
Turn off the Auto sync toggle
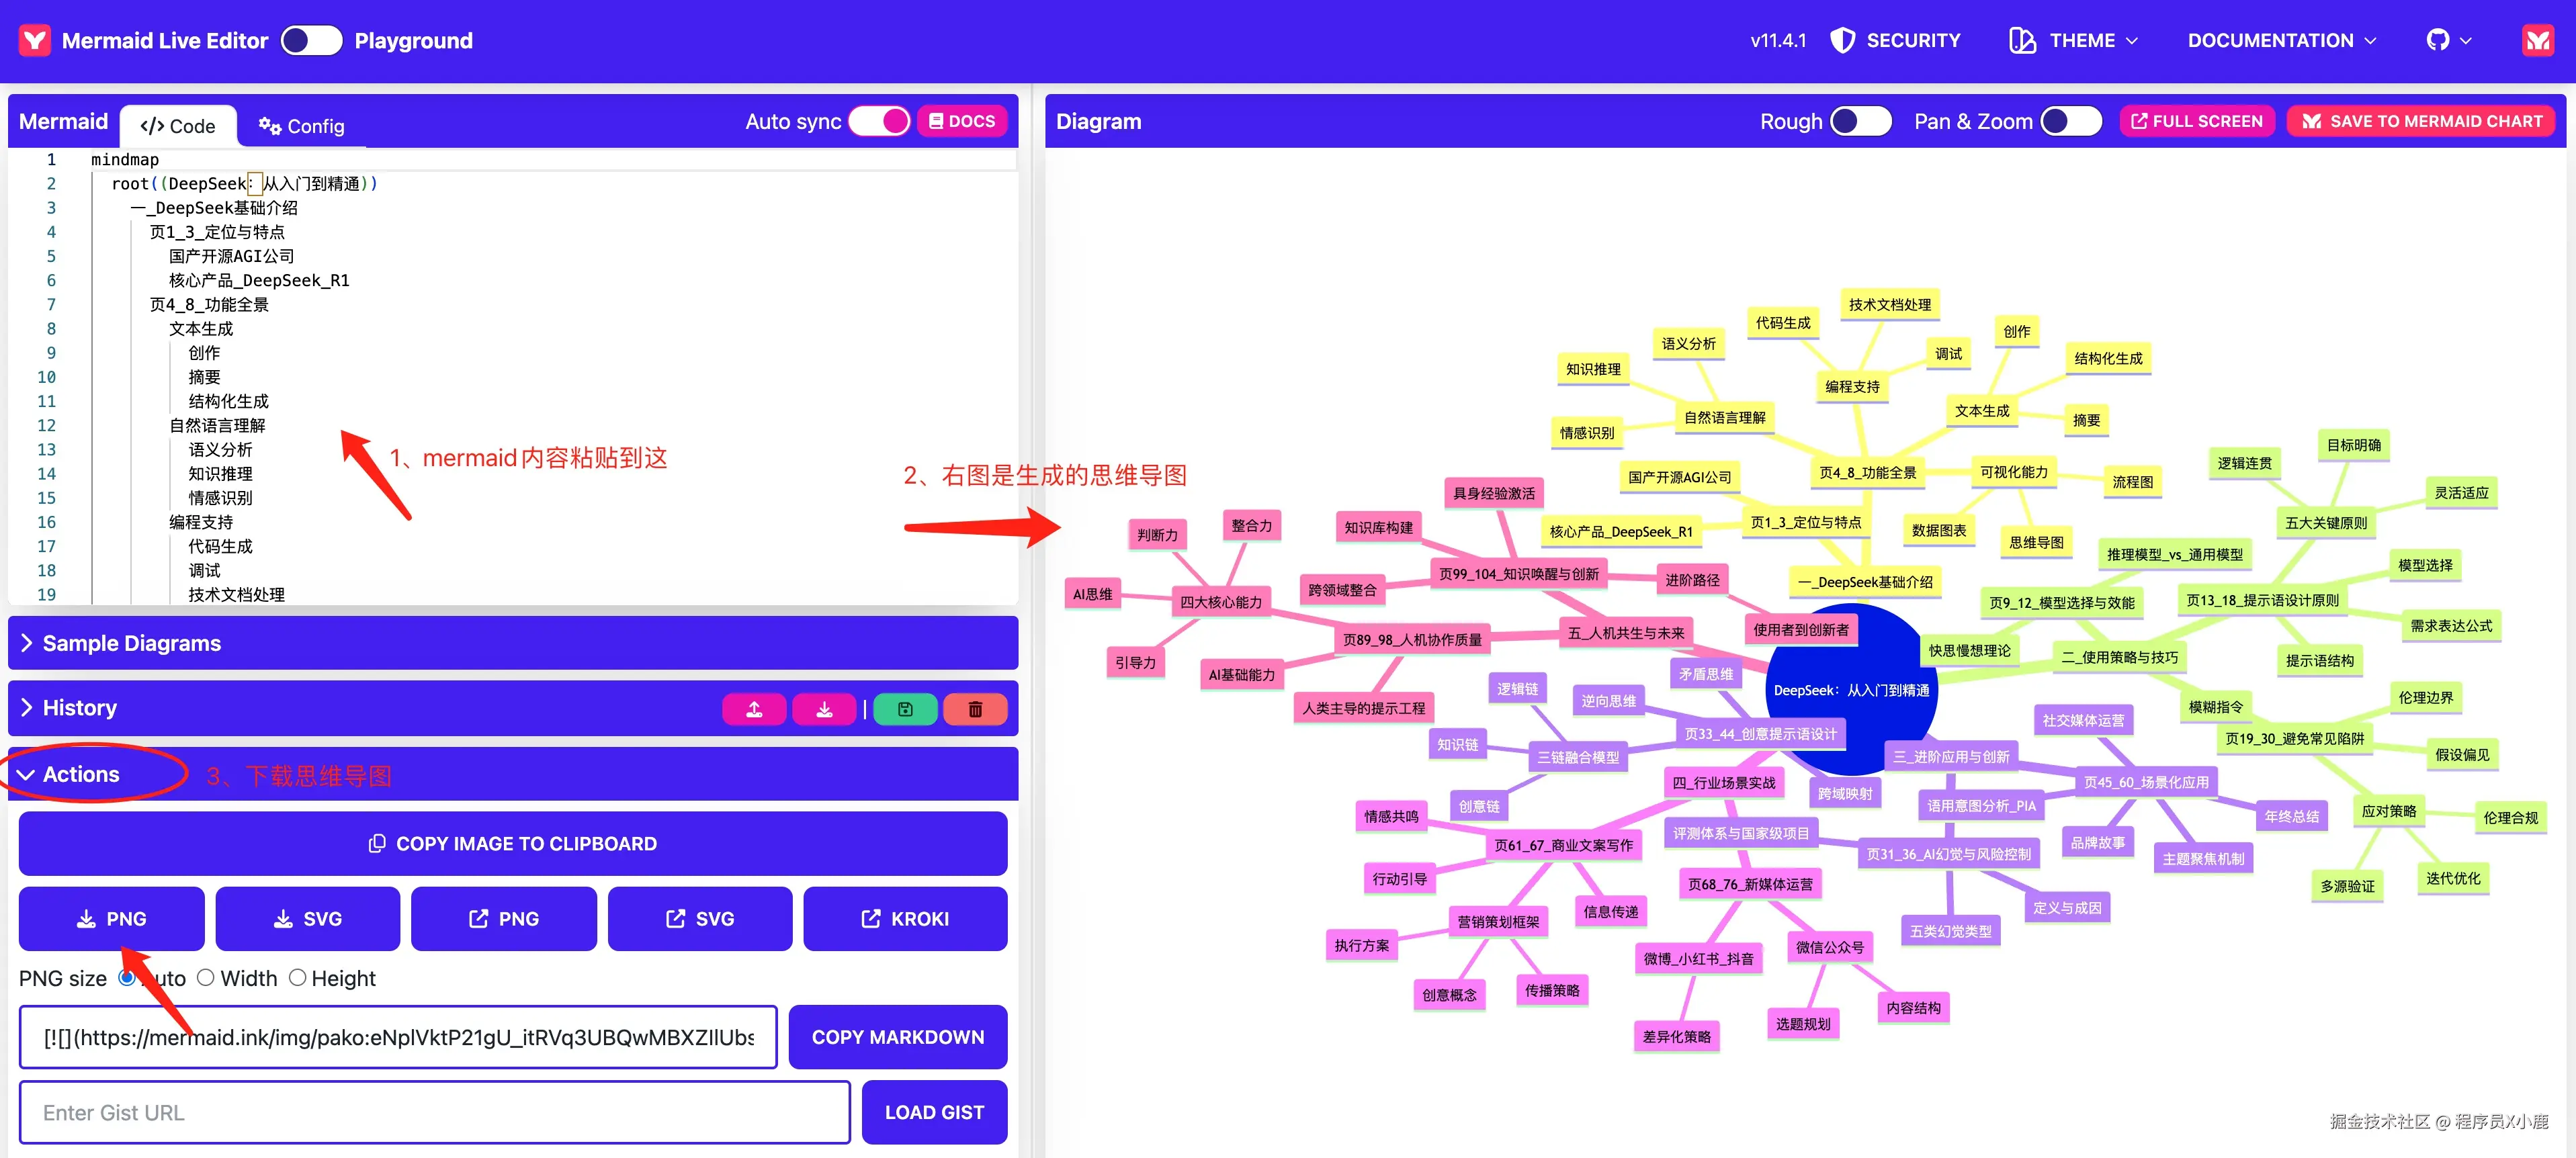879,121
